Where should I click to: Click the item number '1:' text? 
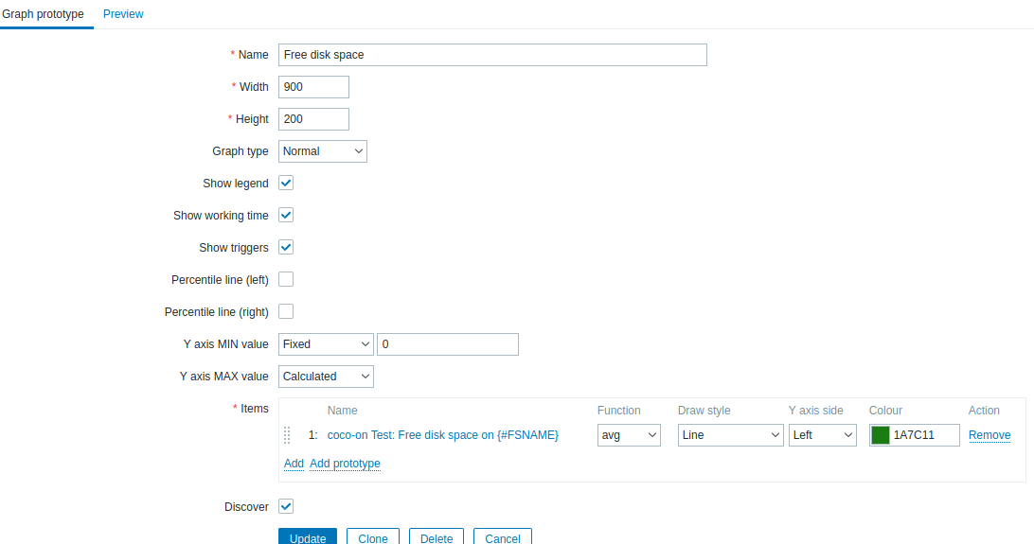click(312, 435)
